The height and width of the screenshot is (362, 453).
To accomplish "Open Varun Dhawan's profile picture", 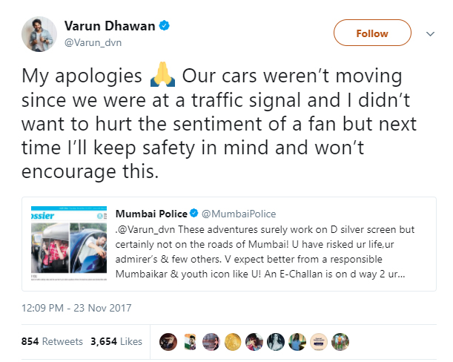I will [x=39, y=34].
